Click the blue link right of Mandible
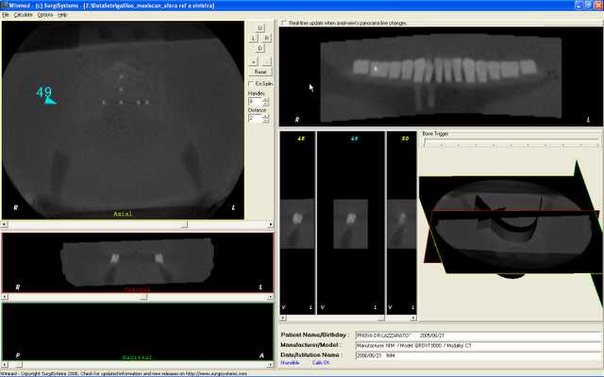 321,363
